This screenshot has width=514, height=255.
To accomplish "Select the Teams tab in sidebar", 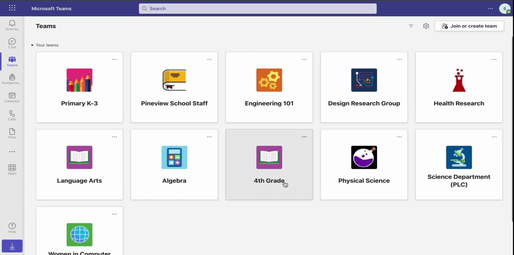I will click(12, 61).
